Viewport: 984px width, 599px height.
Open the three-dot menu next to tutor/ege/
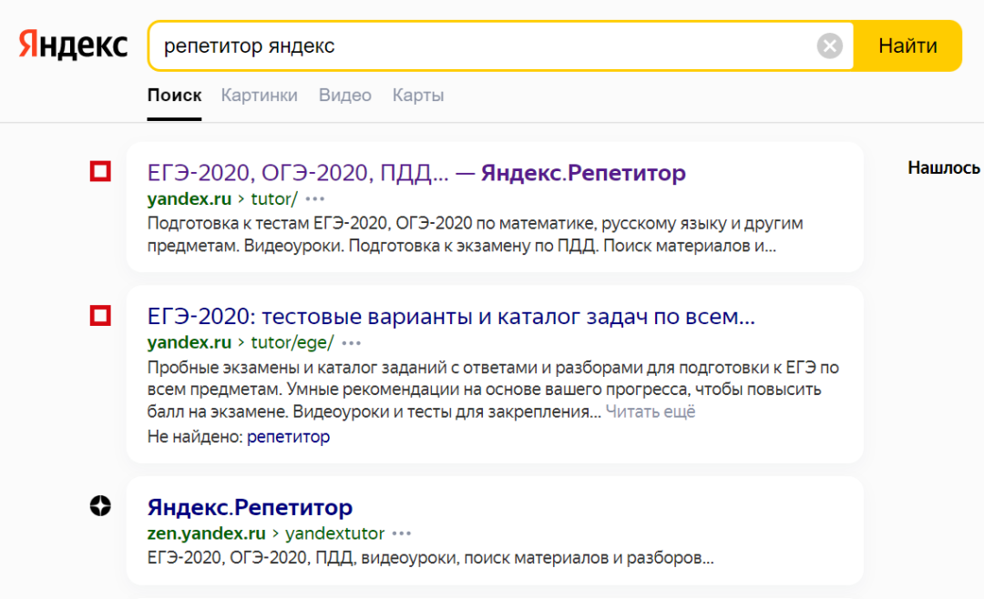tap(352, 343)
